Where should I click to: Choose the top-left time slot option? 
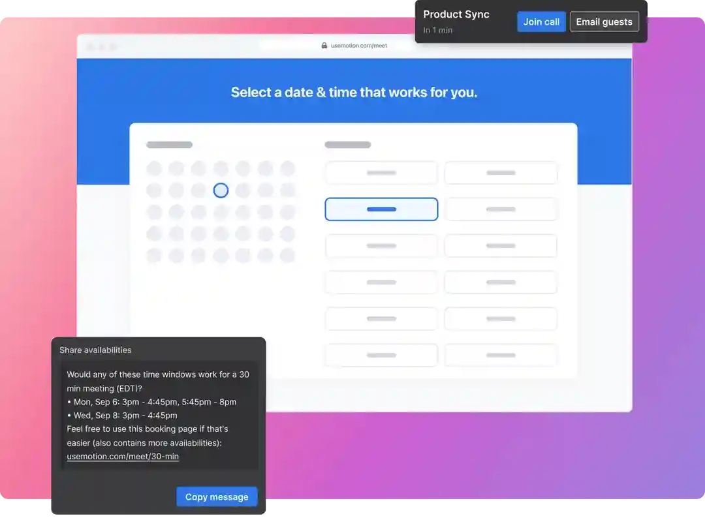pos(381,173)
